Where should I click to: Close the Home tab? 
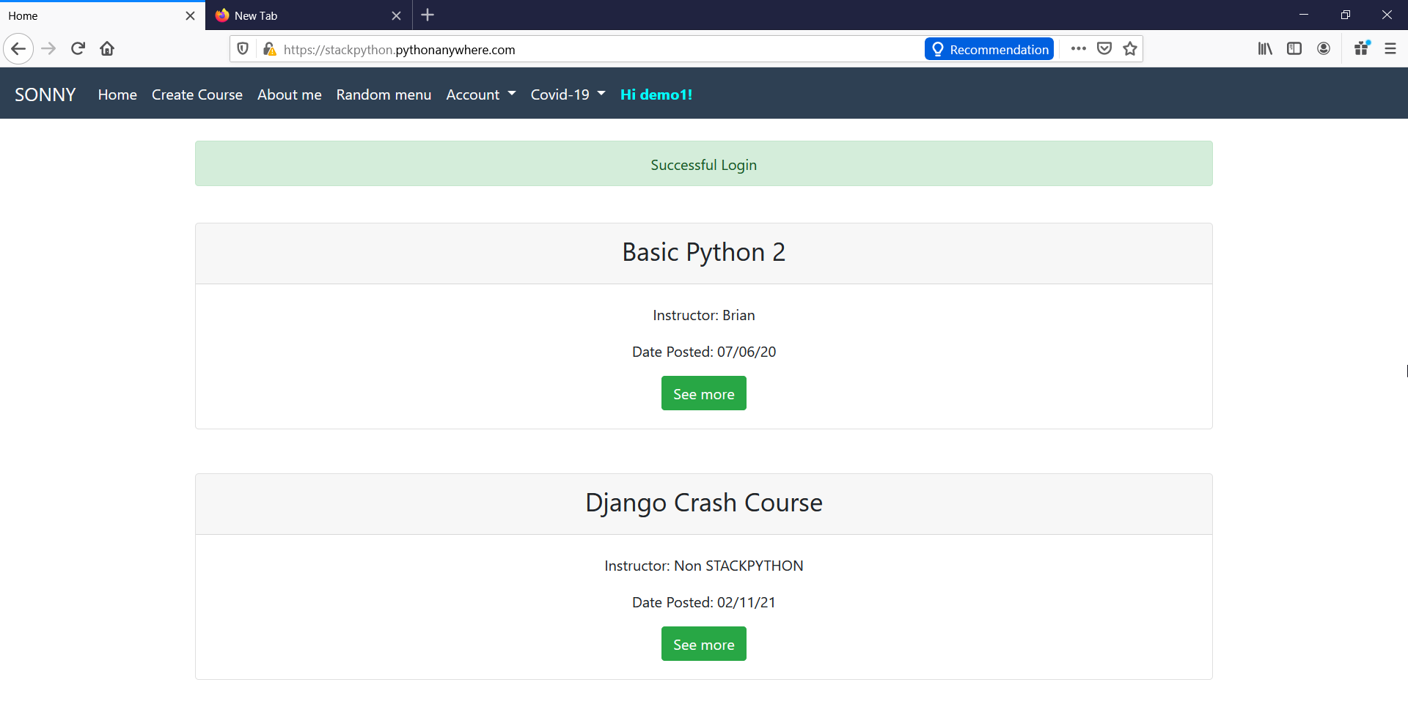point(190,15)
